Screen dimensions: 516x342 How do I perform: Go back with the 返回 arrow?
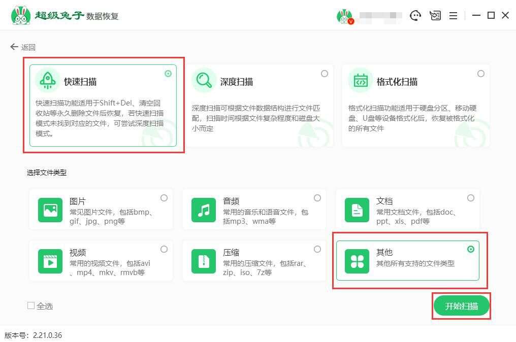(x=23, y=47)
